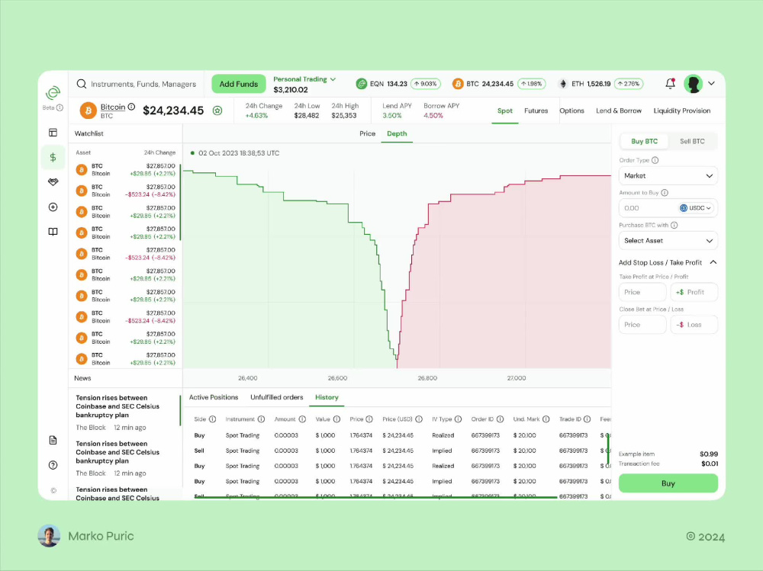Screen dimensions: 763x571
Task: Click the app logo in the sidebar
Action: coord(53,92)
